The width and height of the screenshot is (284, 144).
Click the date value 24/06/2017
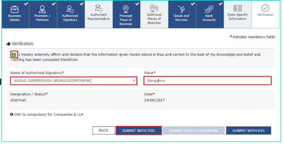point(155,100)
